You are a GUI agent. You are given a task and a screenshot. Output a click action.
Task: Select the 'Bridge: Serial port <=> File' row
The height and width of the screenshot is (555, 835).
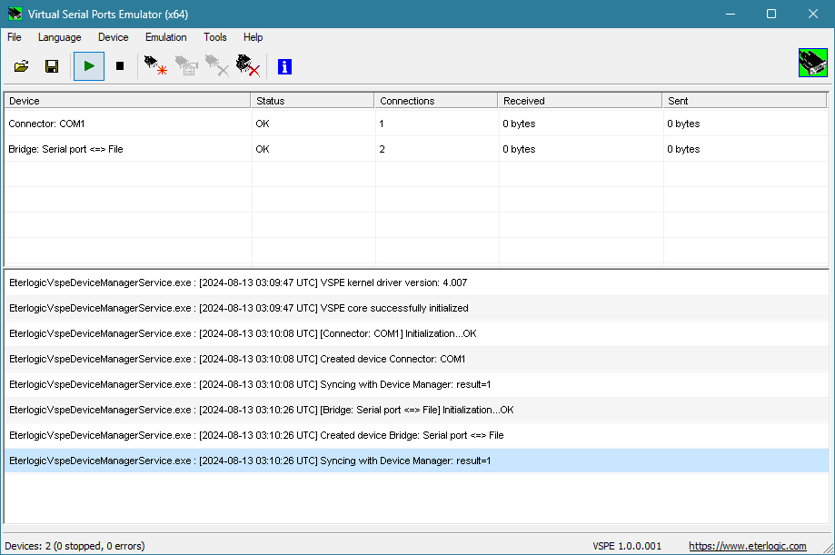point(416,149)
